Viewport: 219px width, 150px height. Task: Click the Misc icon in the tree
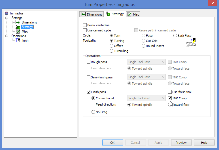(18, 31)
